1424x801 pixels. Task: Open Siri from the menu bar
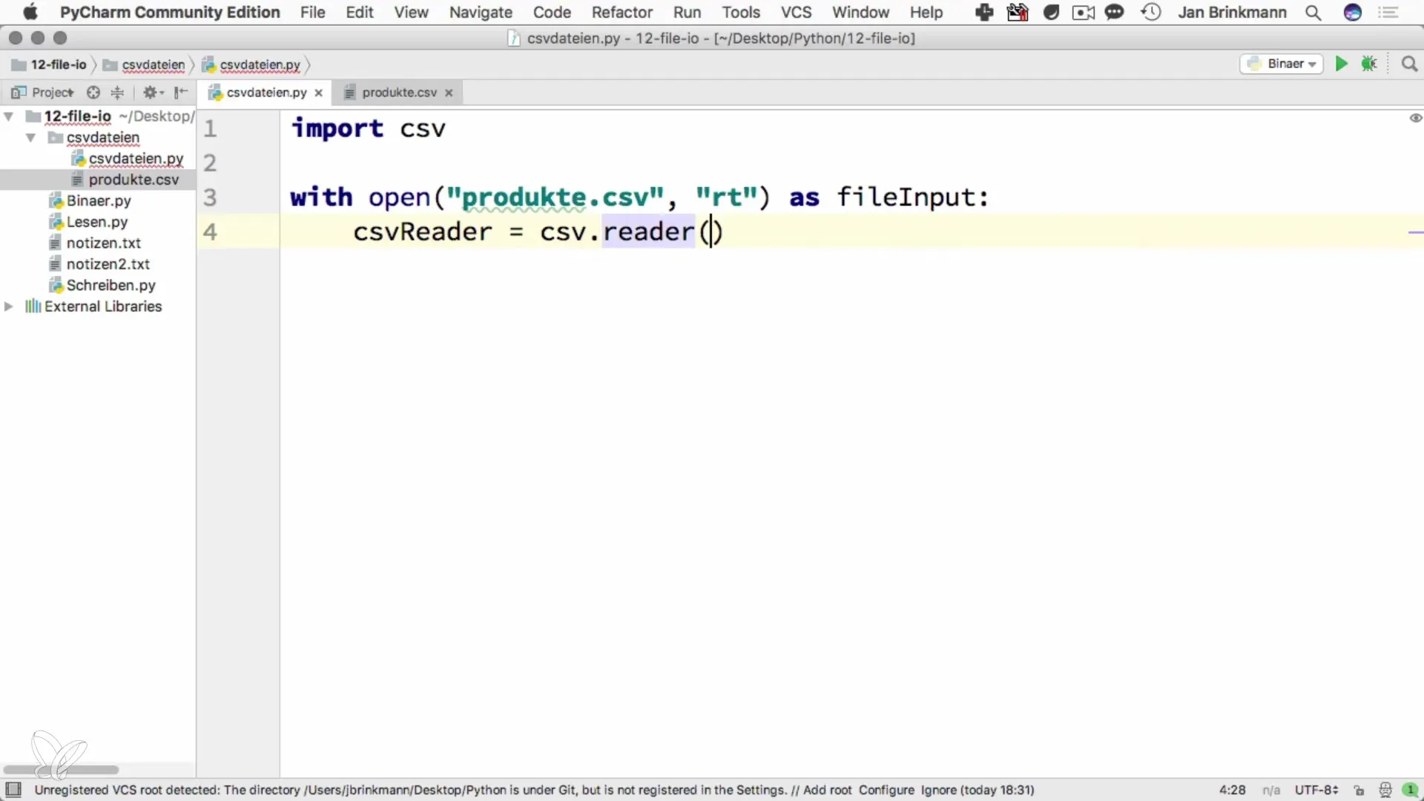[x=1353, y=13]
